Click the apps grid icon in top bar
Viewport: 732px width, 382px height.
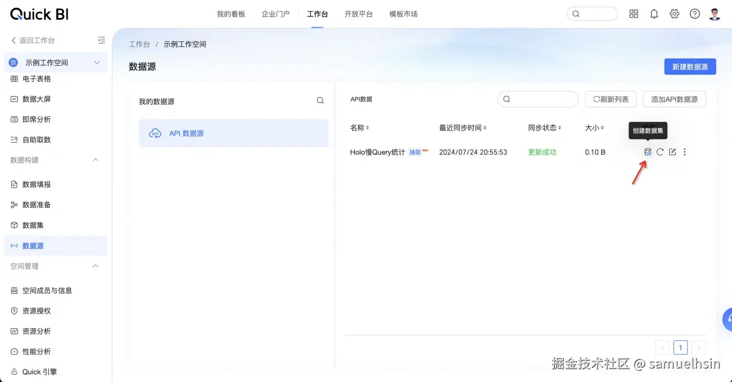pos(634,14)
